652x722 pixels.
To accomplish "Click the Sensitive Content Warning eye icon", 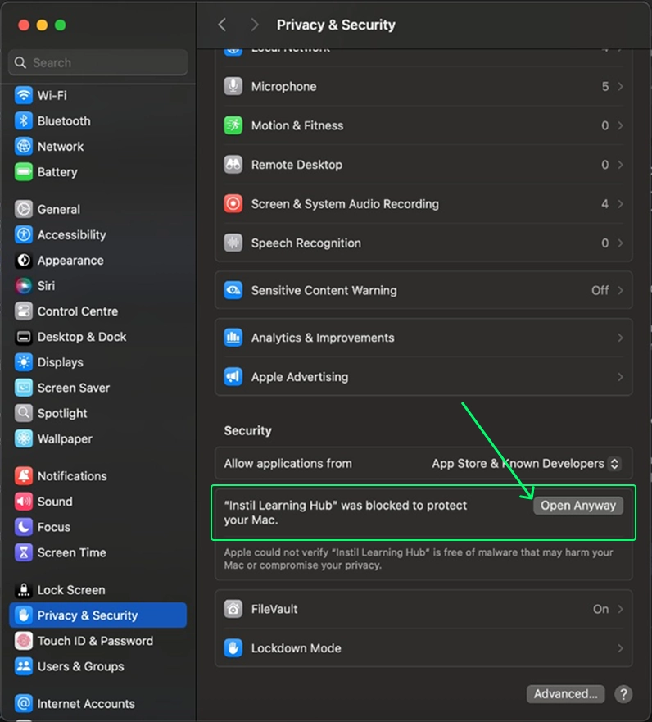I will coord(233,291).
